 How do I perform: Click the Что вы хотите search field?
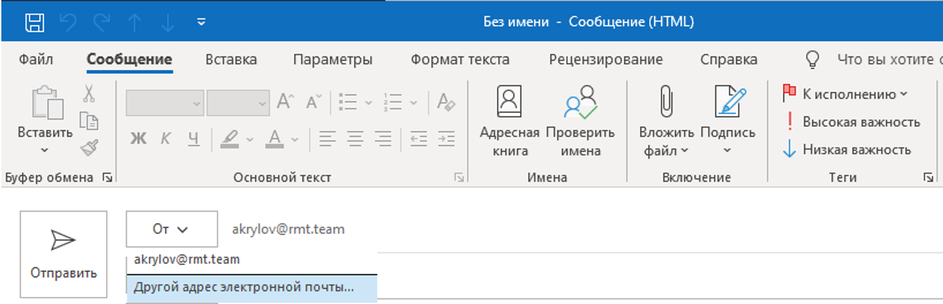pyautogui.click(x=888, y=59)
